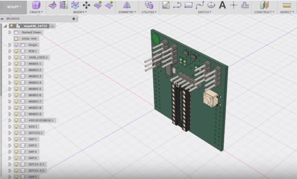Open the SKETCH menu
Image resolution: width=297 pixels, height=179 pixels.
pos(204,12)
